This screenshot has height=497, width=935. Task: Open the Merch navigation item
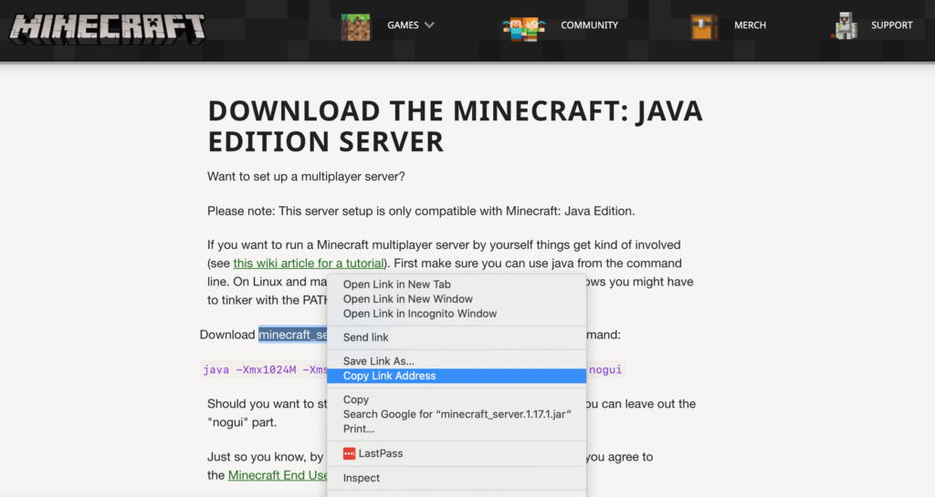click(x=750, y=26)
